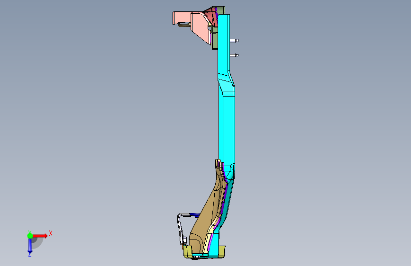Select the lower stud bolt on the pillar
Screen dimensions: 411x266
tap(234, 55)
